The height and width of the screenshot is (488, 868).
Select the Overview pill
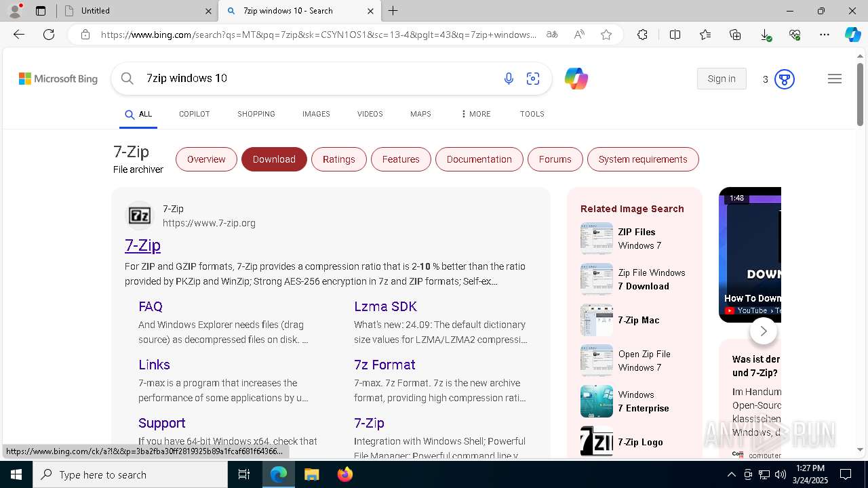coord(206,159)
